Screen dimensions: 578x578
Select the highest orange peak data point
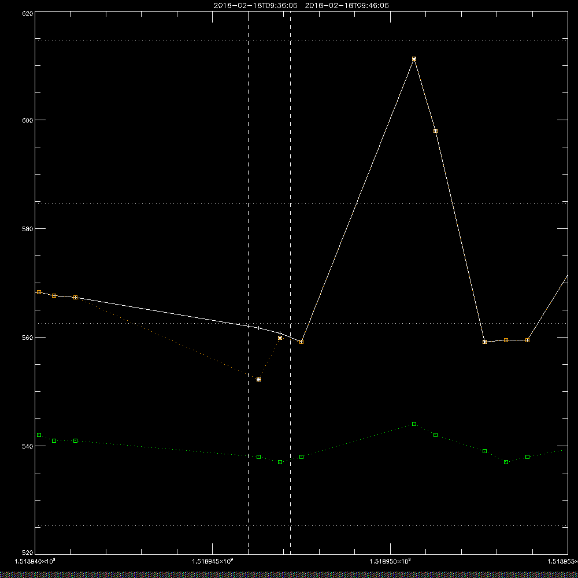414,59
